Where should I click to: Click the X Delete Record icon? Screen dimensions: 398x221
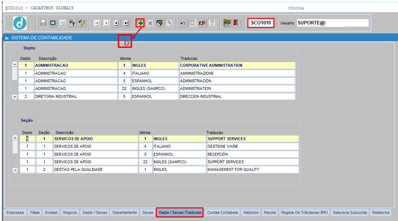(150, 23)
